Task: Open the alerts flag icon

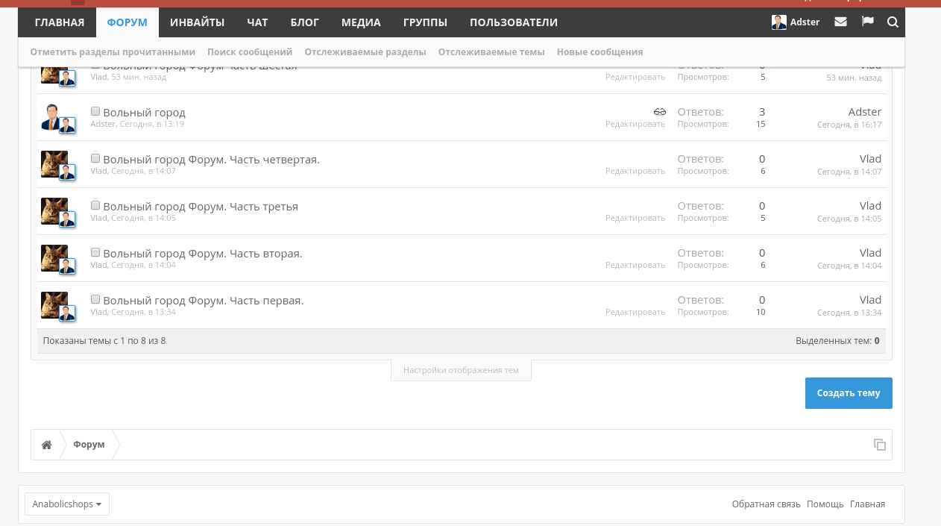Action: pos(867,22)
